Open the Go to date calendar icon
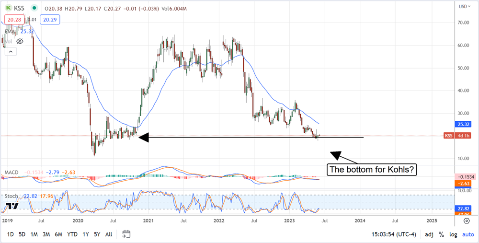479x243 pixels. tap(126, 234)
